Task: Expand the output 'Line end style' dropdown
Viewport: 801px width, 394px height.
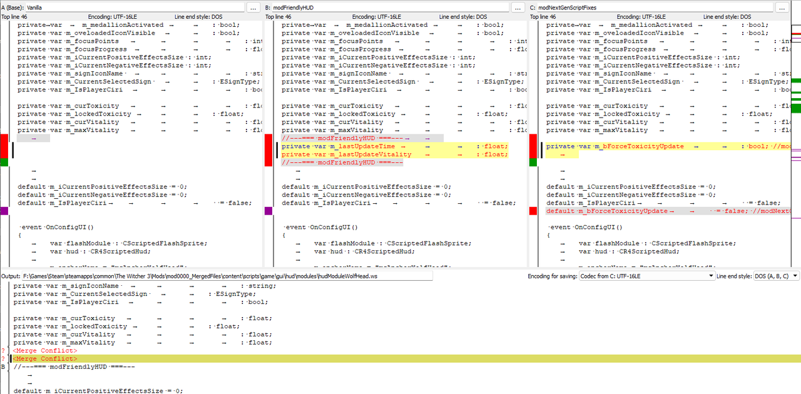Action: click(776, 276)
